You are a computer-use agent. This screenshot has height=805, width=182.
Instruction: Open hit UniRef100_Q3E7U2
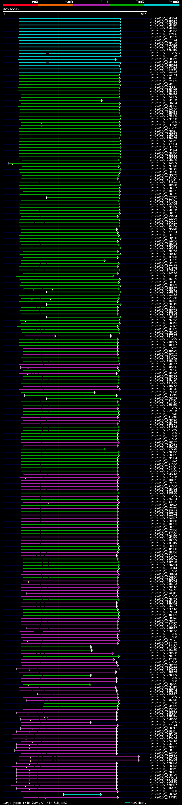coord(163,261)
